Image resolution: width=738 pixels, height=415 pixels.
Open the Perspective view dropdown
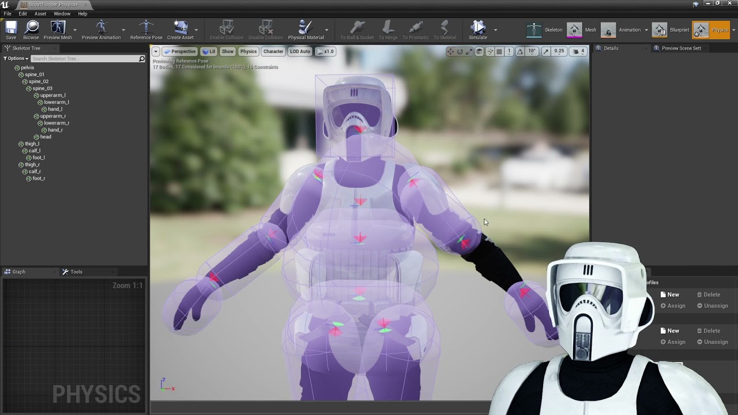pos(180,51)
